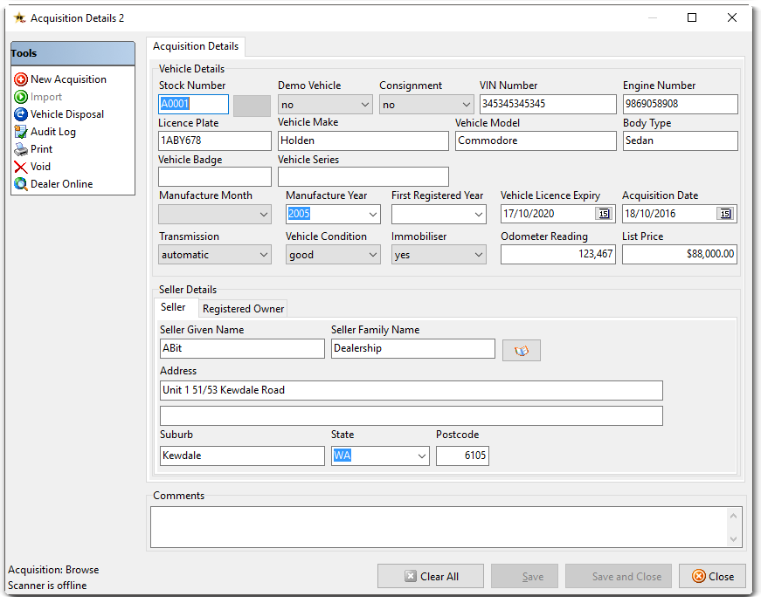This screenshot has height=603, width=761.
Task: Click inside the Comments text box
Action: [439, 527]
